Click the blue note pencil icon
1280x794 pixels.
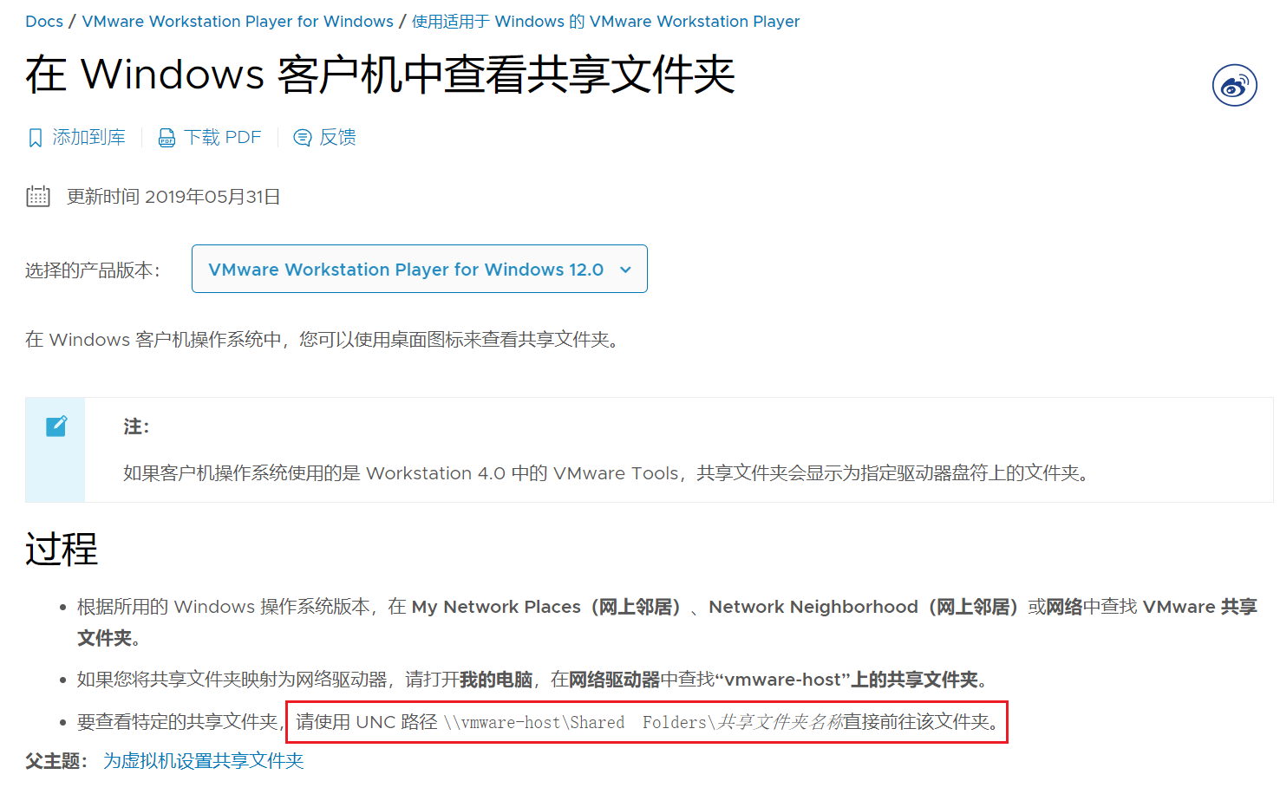click(56, 426)
